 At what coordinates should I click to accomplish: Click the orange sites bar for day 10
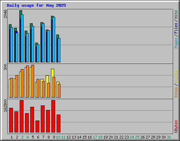point(59,91)
